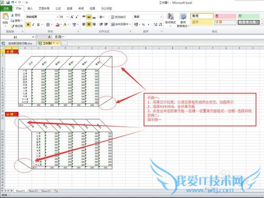This screenshot has width=264, height=198.
Task: Close the 工作簿1 document tab
Action: click(58, 43)
